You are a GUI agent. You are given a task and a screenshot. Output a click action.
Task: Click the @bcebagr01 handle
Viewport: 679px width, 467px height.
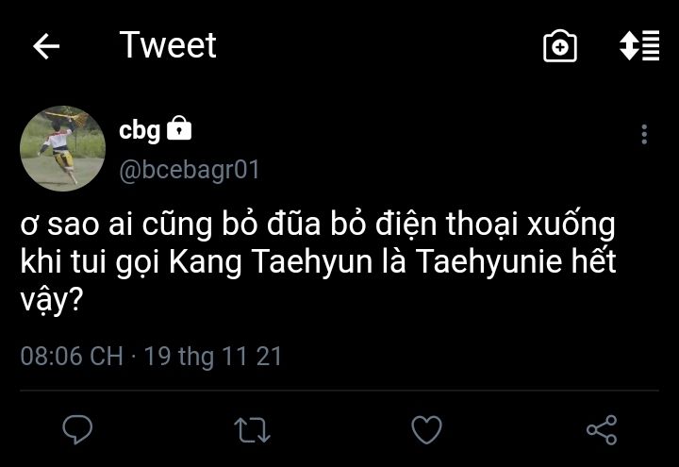click(x=189, y=170)
